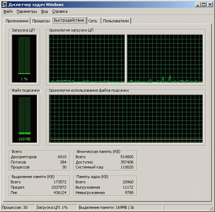The width and height of the screenshot is (215, 212).
Task: Click the right CPU history graph with spikes
Action: click(165, 59)
